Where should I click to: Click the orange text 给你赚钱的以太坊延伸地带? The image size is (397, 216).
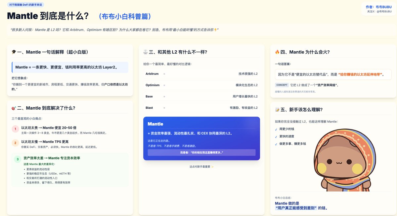pos(360,75)
